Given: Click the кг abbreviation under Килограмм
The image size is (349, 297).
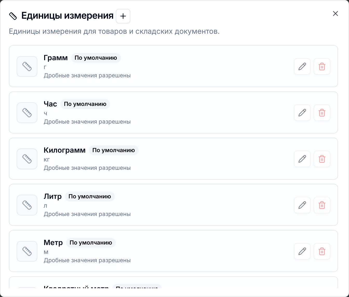Looking at the screenshot, I should pos(47,159).
